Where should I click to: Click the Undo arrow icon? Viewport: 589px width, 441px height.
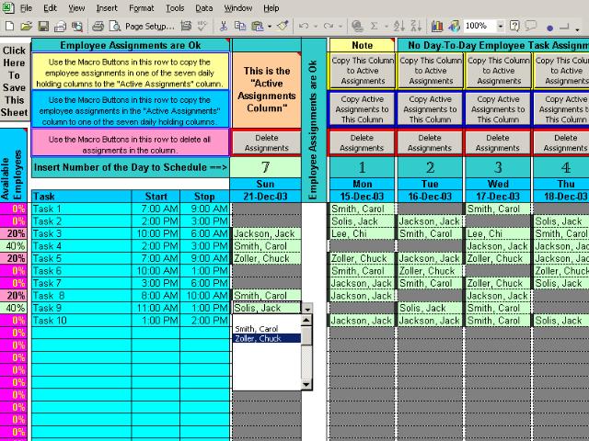304,26
